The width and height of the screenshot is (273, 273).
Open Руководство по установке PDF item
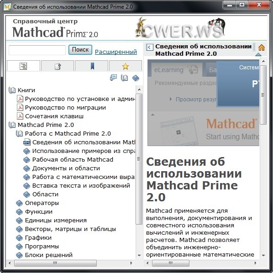[80, 99]
